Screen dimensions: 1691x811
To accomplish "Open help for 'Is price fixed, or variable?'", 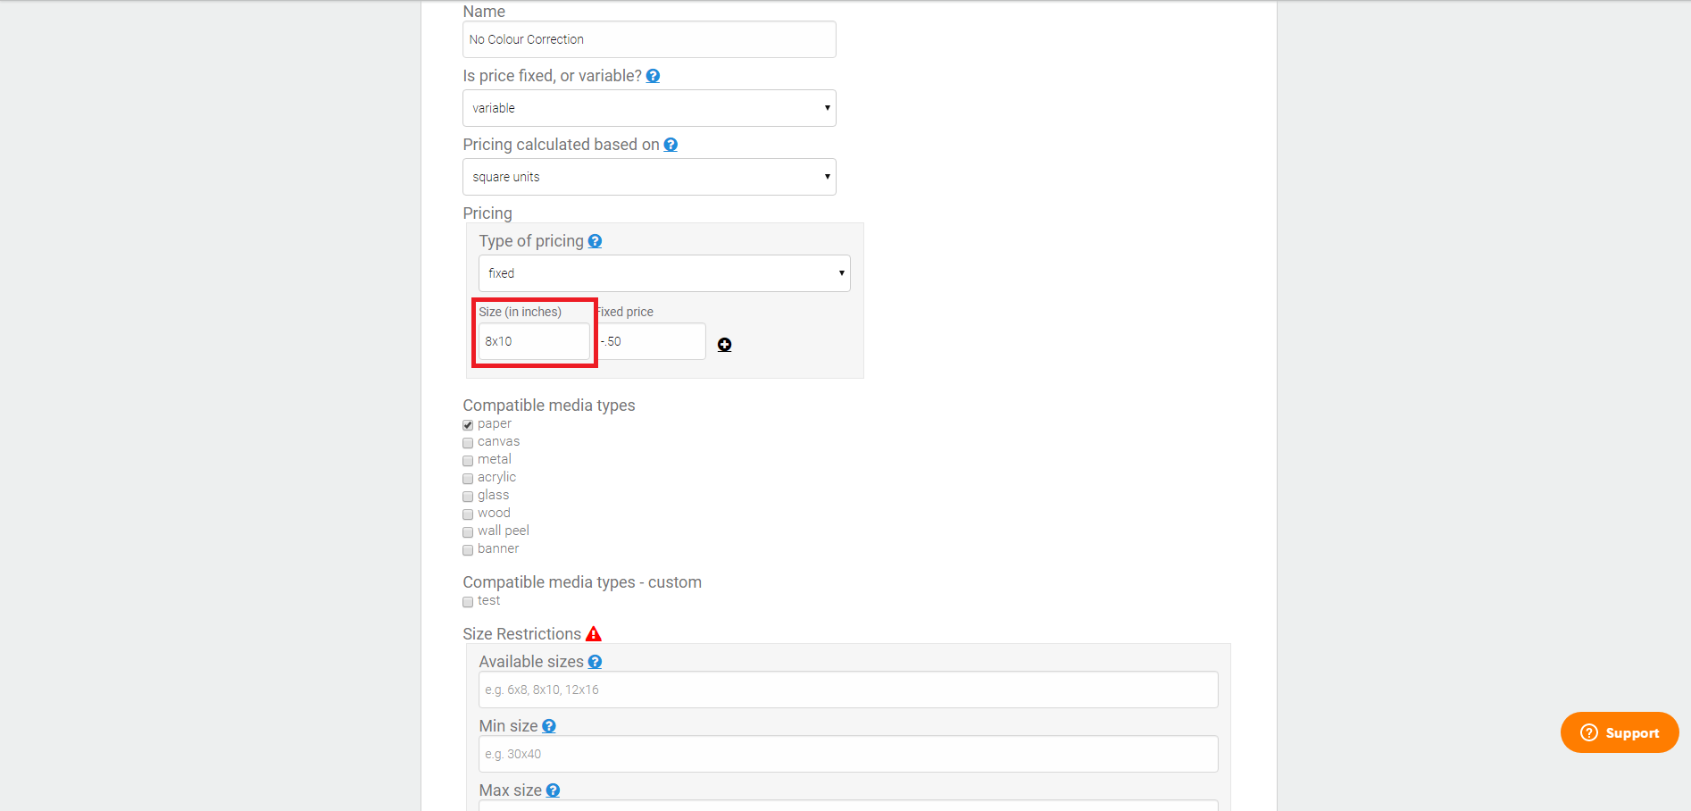I will [653, 76].
